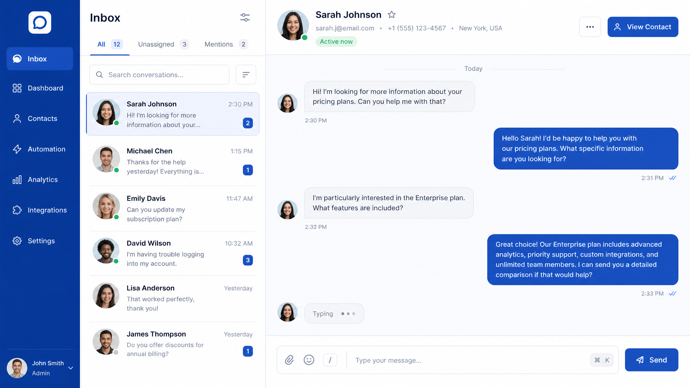Image resolution: width=690 pixels, height=388 pixels.
Task: Open the Inbox sidebar item
Action: point(40,59)
